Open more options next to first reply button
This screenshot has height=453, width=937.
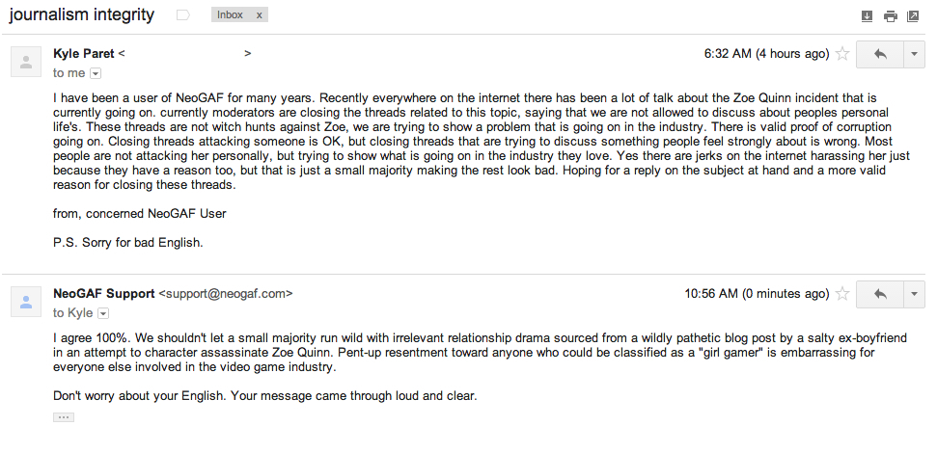coord(914,54)
